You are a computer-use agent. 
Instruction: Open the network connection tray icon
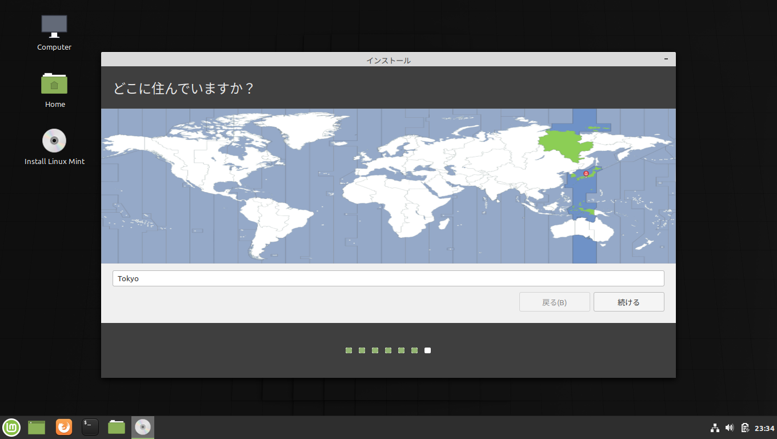point(715,428)
